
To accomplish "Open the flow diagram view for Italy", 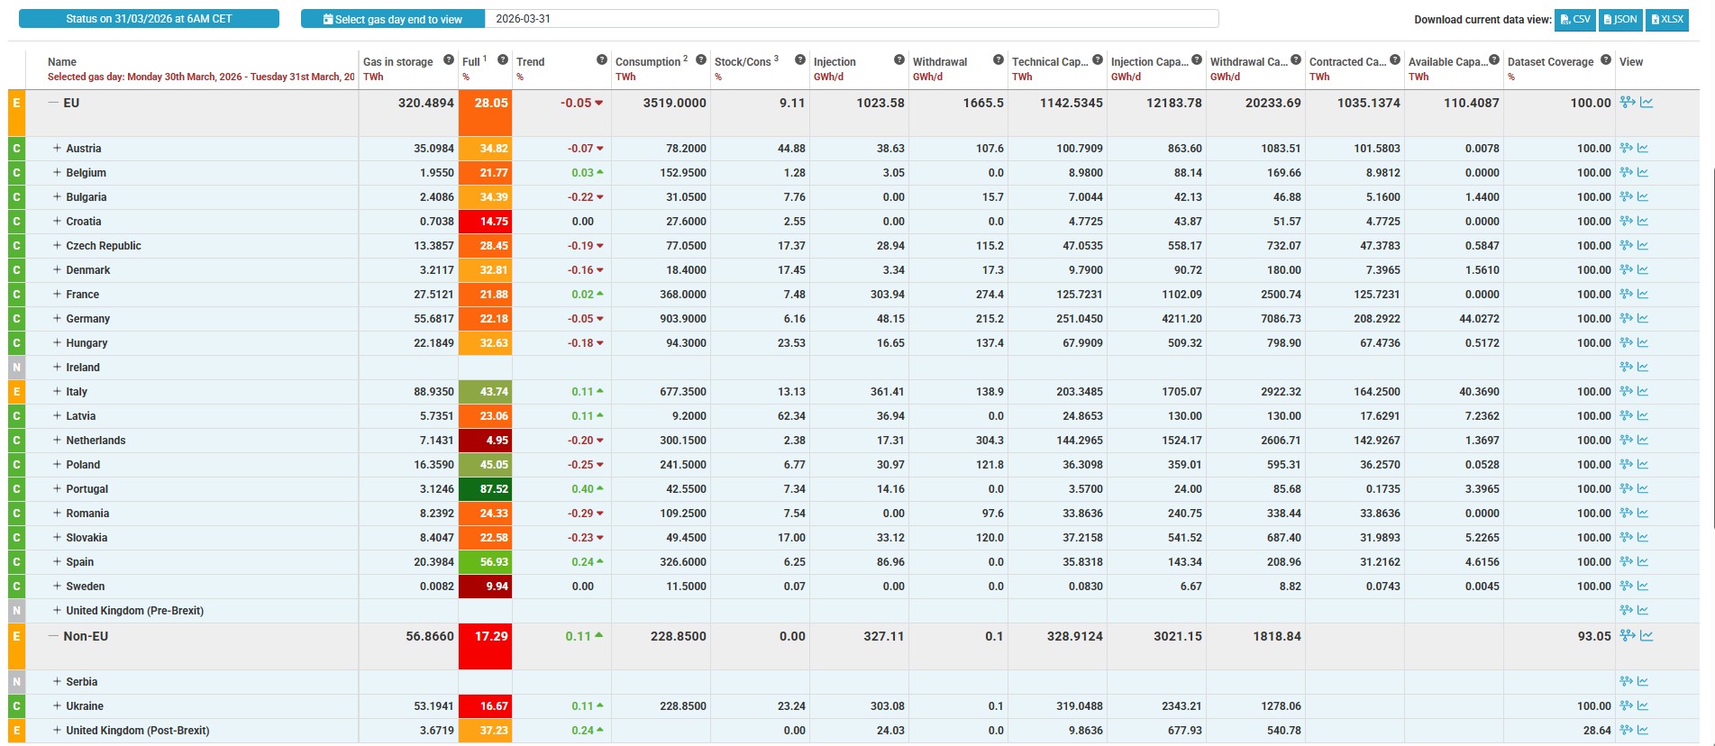I will tap(1626, 392).
